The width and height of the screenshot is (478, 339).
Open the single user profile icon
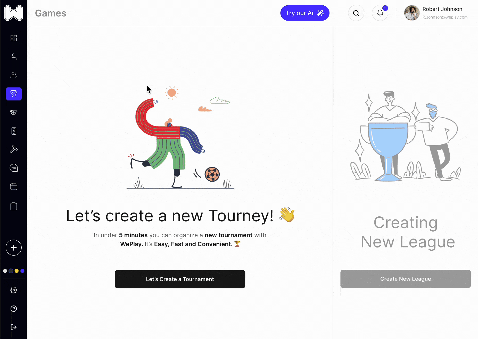click(14, 57)
